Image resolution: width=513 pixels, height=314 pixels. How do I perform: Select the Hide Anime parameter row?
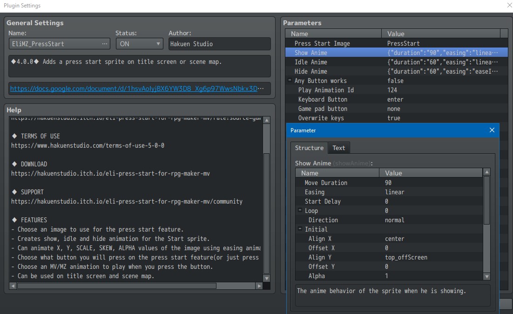397,71
